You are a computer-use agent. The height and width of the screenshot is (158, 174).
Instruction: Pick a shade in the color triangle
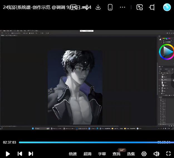167,51
